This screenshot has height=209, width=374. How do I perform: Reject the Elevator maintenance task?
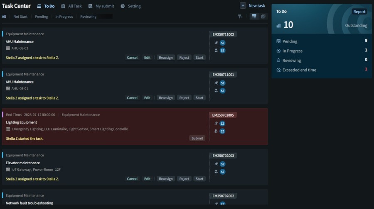click(x=184, y=179)
